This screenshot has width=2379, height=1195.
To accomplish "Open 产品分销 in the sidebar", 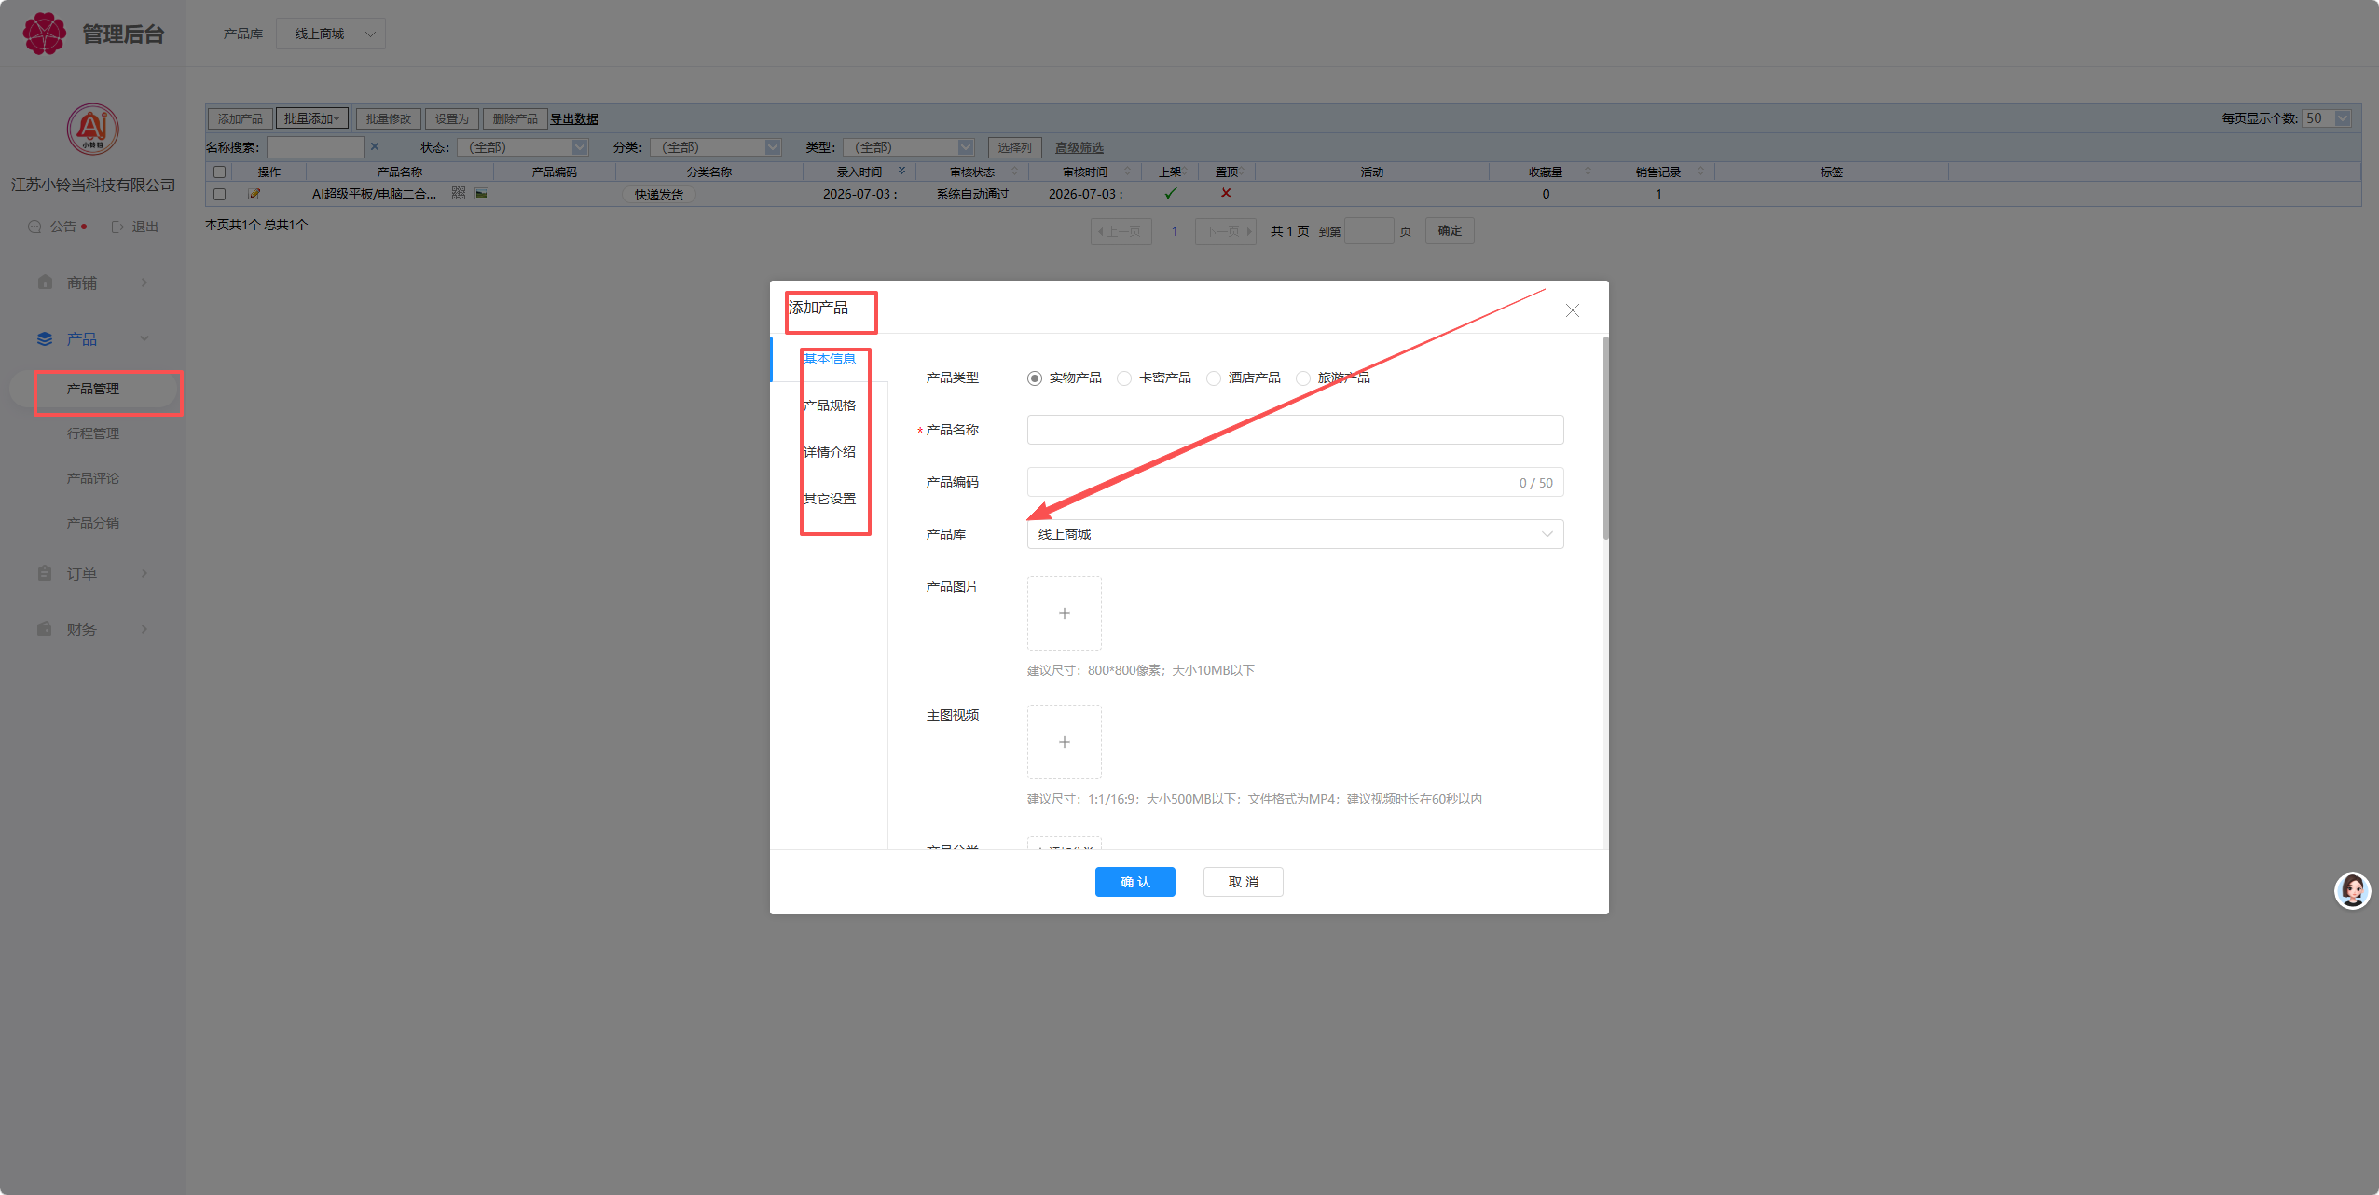I will [93, 523].
